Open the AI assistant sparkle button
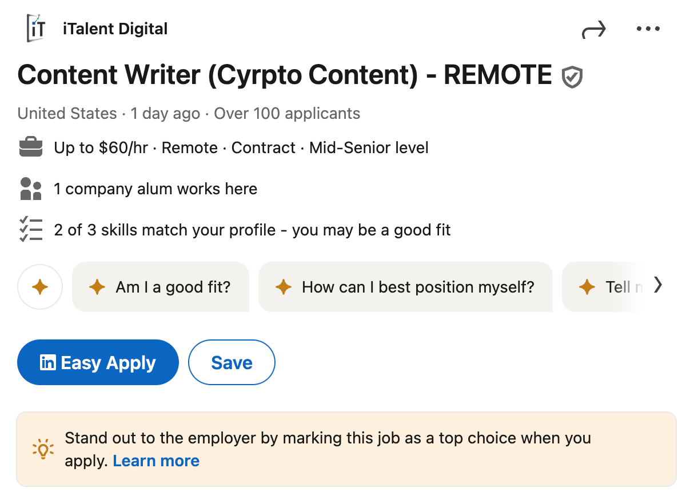This screenshot has height=504, width=694. click(40, 287)
